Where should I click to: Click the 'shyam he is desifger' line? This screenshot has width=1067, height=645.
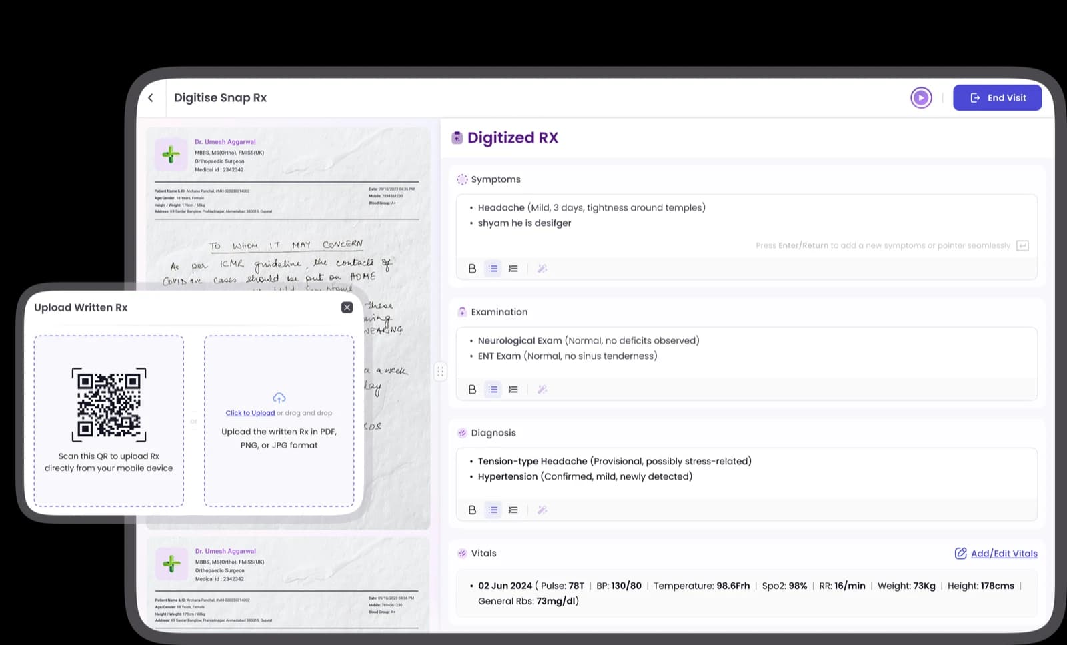click(x=524, y=223)
